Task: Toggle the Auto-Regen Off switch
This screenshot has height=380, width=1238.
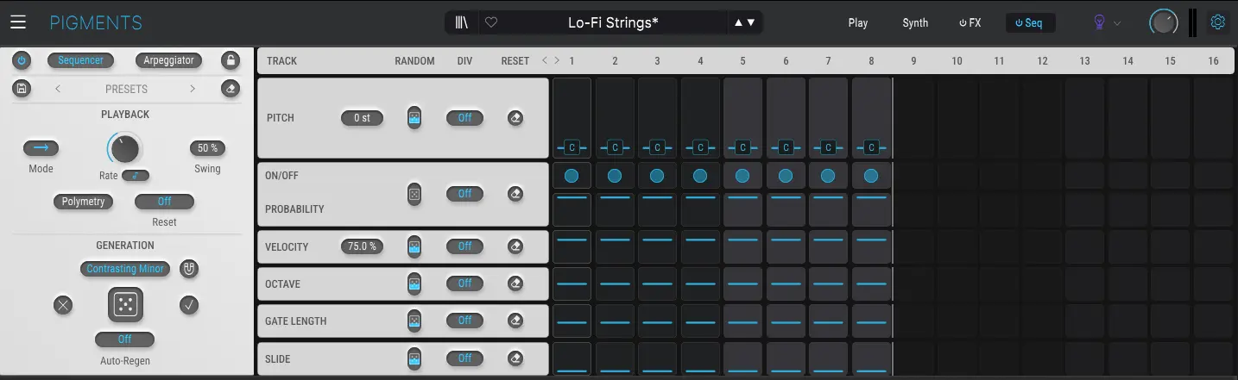Action: pyautogui.click(x=125, y=340)
